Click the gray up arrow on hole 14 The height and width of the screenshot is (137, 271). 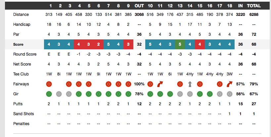pos(190,84)
